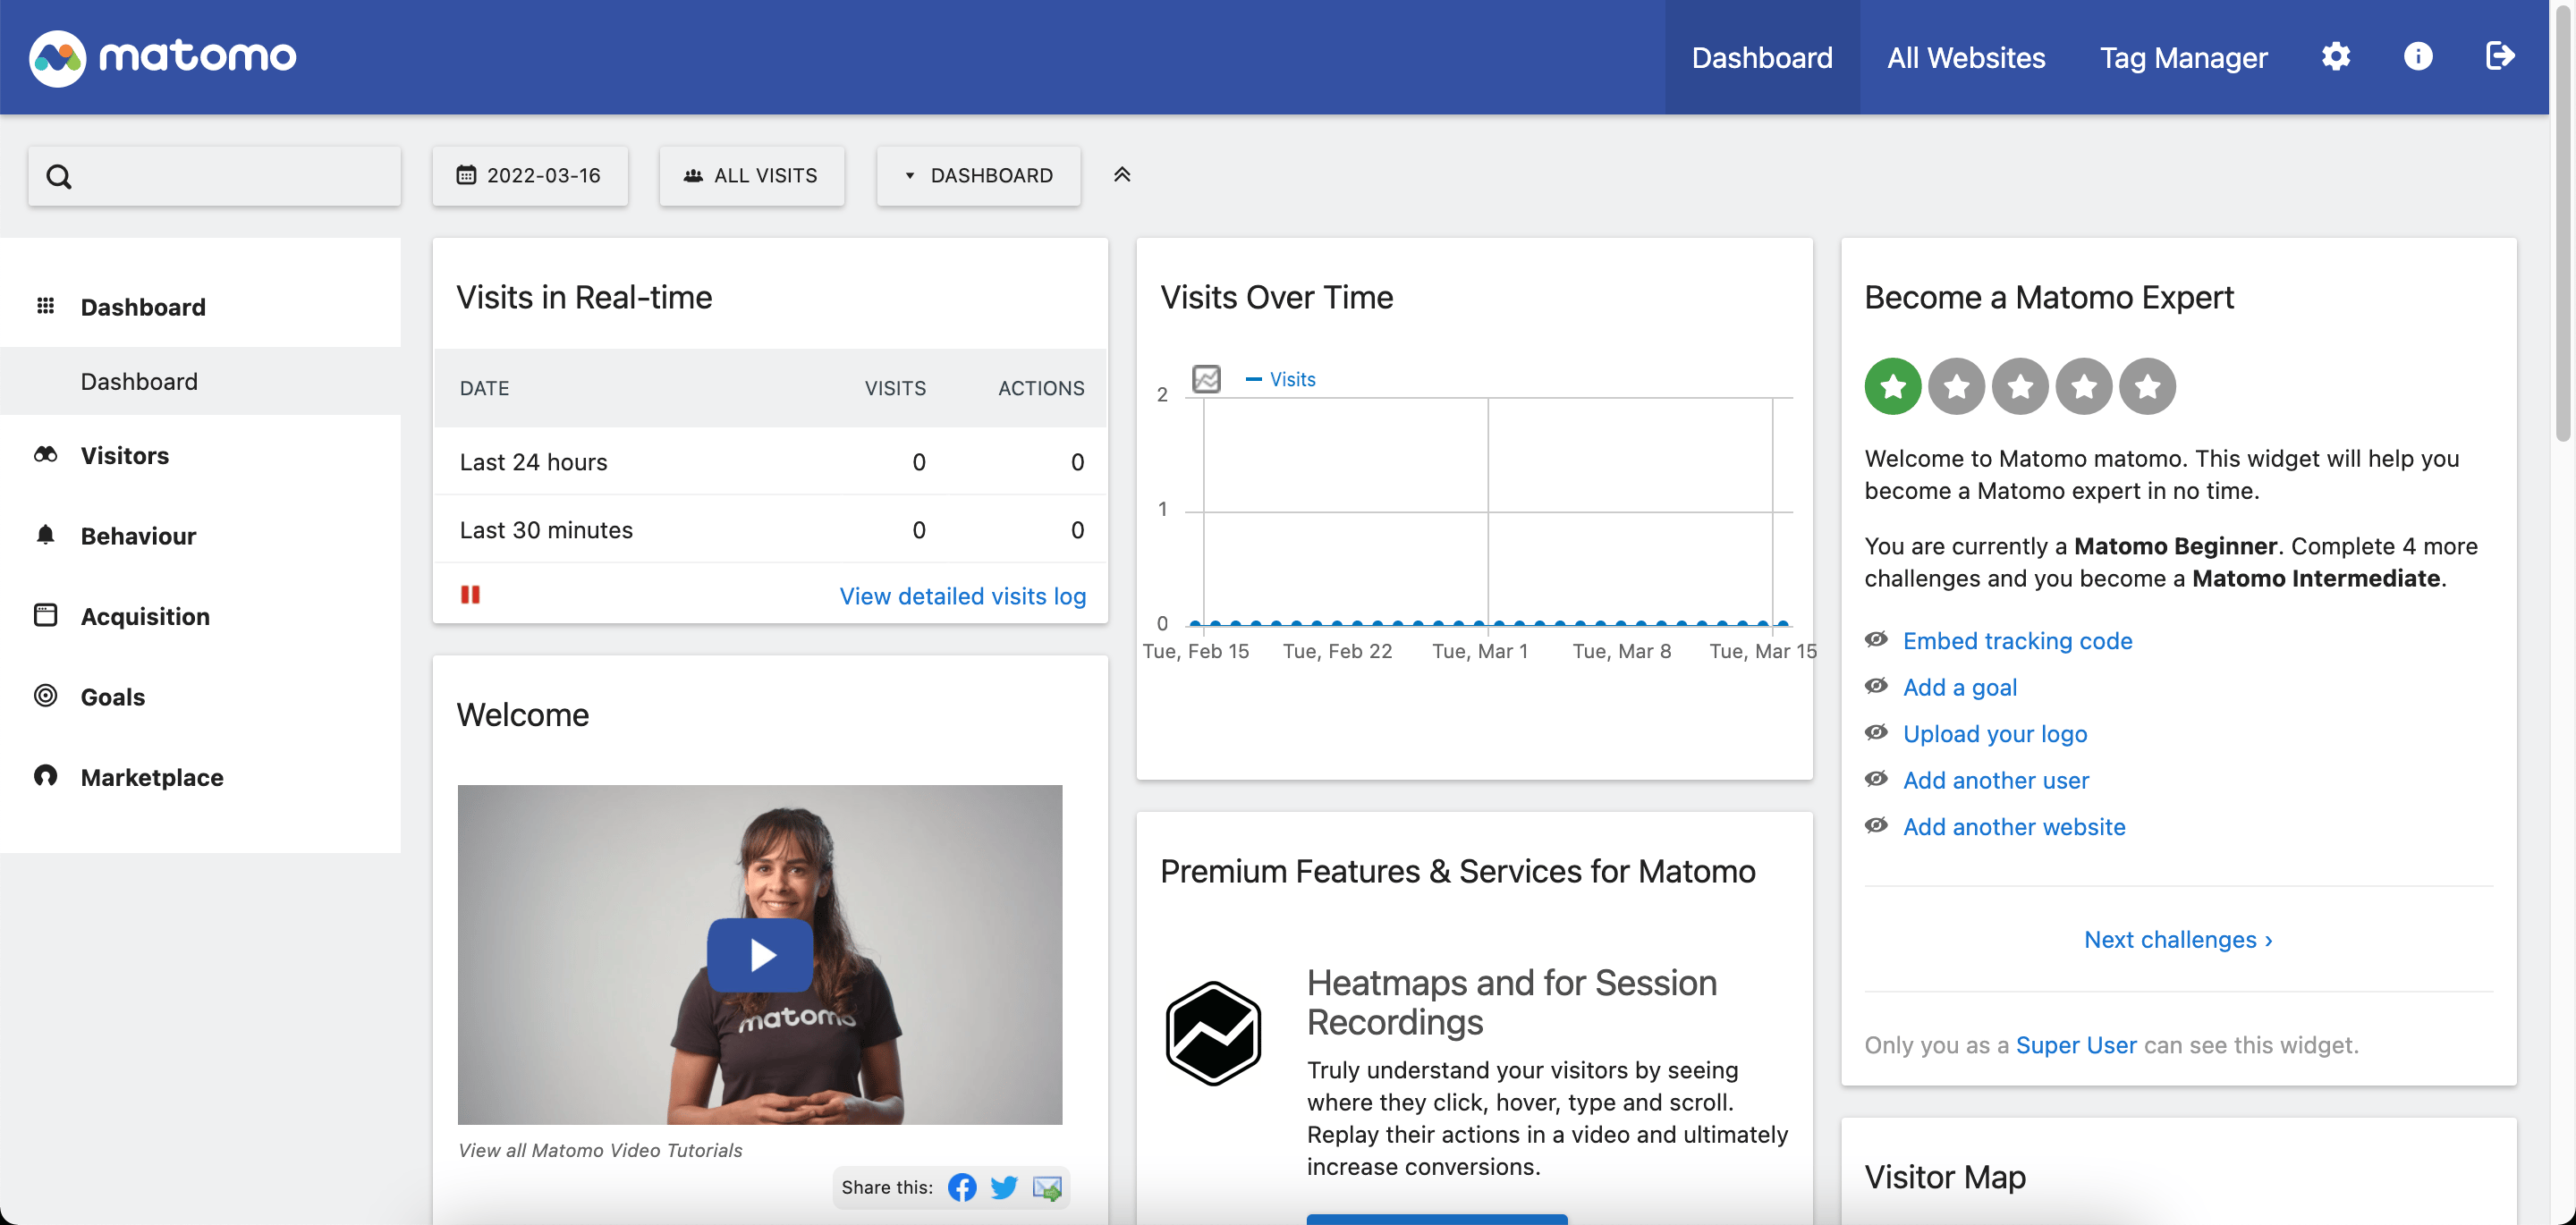
Task: Click the Marketplace icon in sidebar
Action: click(x=46, y=776)
